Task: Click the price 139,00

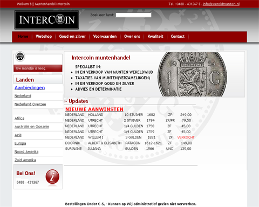Action: click(186, 149)
